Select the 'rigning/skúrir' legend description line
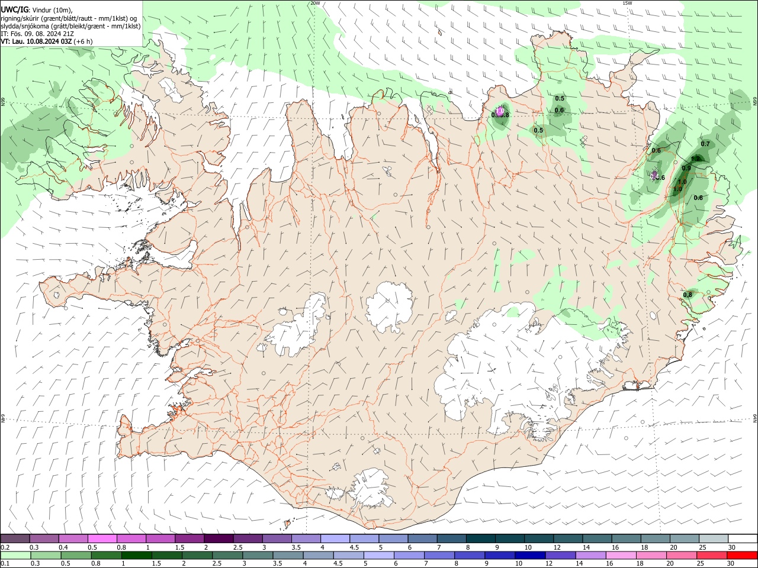 (69, 18)
